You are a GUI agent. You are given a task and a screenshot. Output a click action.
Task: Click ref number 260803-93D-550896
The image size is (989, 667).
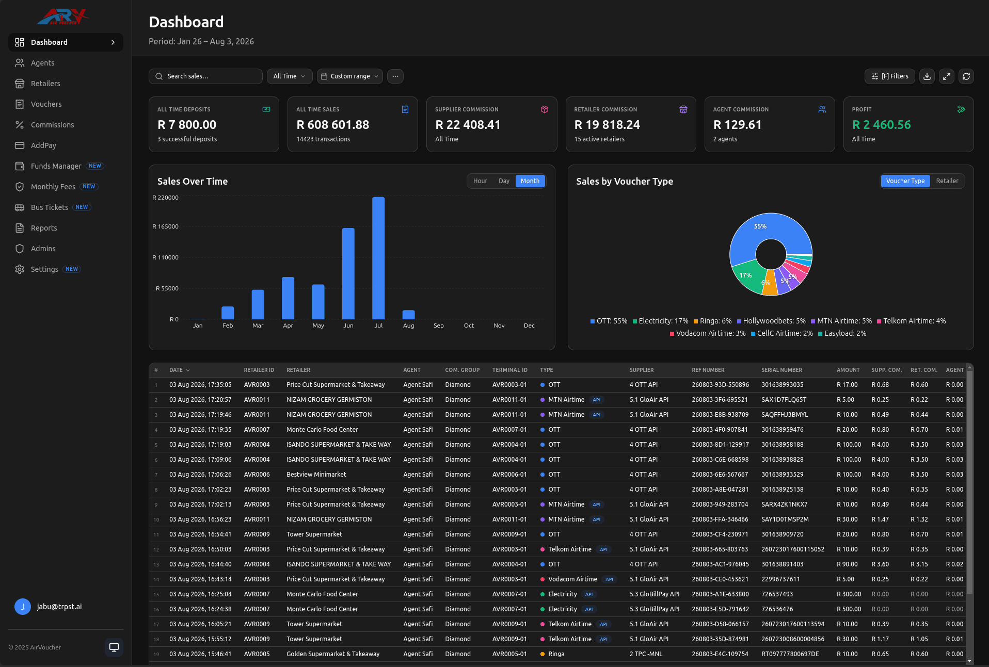[x=720, y=385]
